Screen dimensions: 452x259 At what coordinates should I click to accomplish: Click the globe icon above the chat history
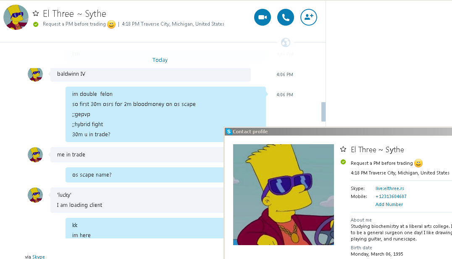pos(285,42)
